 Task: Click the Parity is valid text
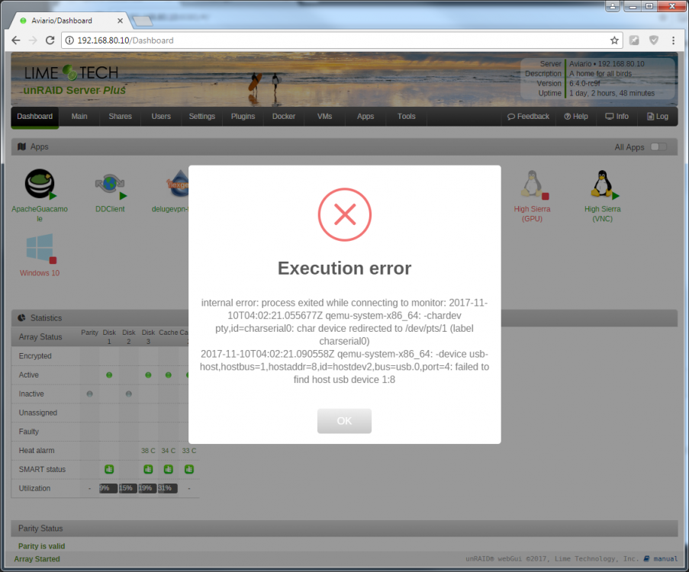coord(42,546)
